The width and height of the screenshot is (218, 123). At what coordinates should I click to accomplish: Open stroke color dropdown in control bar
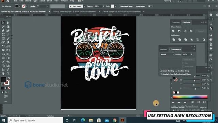[x=27, y=6]
